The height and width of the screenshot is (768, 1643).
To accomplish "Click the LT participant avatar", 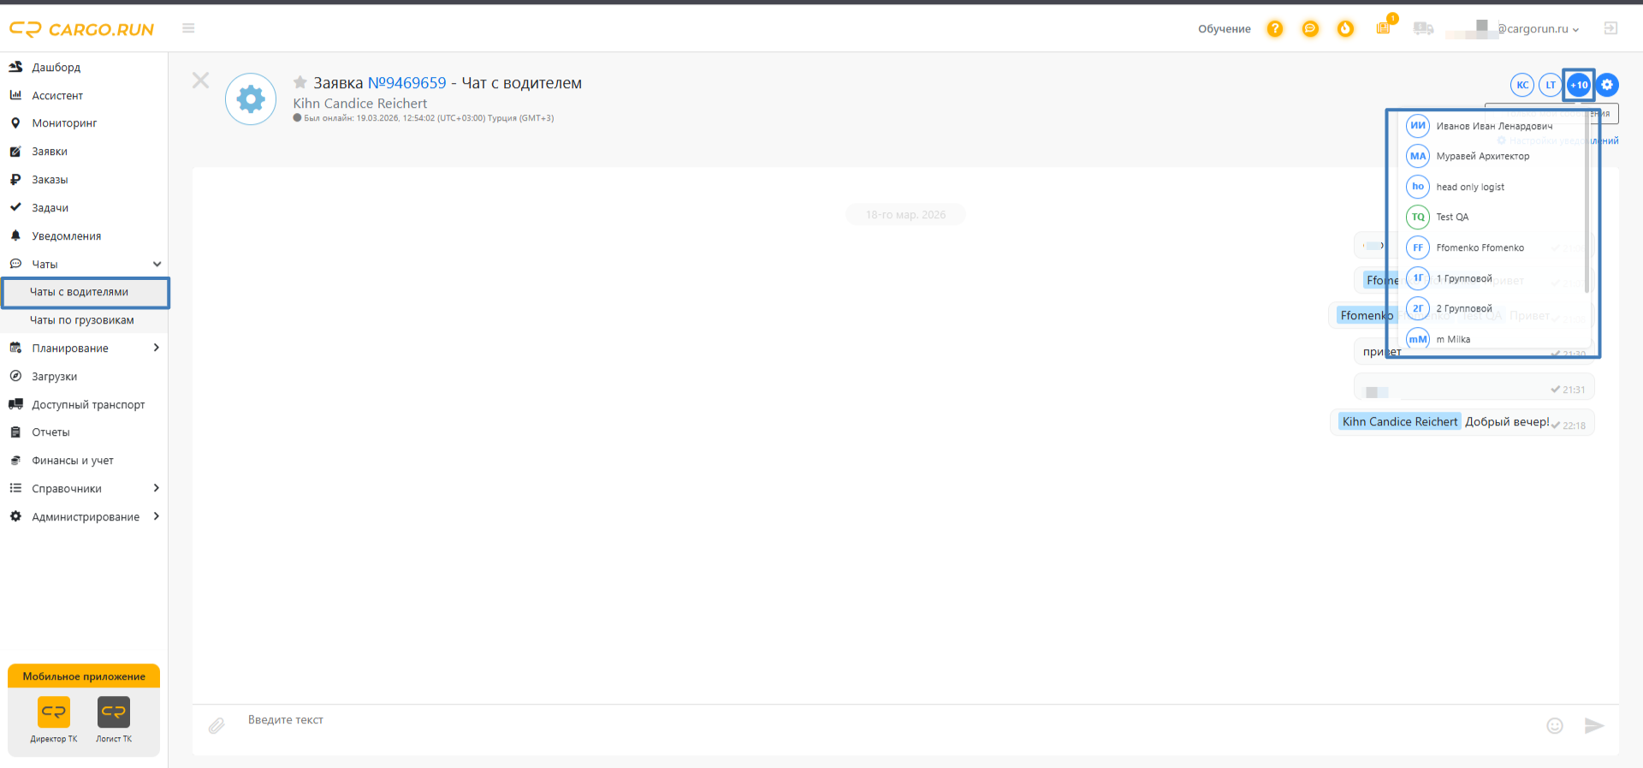I will tap(1551, 85).
